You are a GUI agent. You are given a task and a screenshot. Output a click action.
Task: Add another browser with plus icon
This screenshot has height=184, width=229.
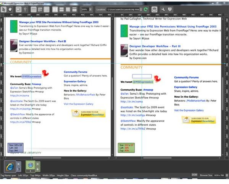[x=37, y=169]
